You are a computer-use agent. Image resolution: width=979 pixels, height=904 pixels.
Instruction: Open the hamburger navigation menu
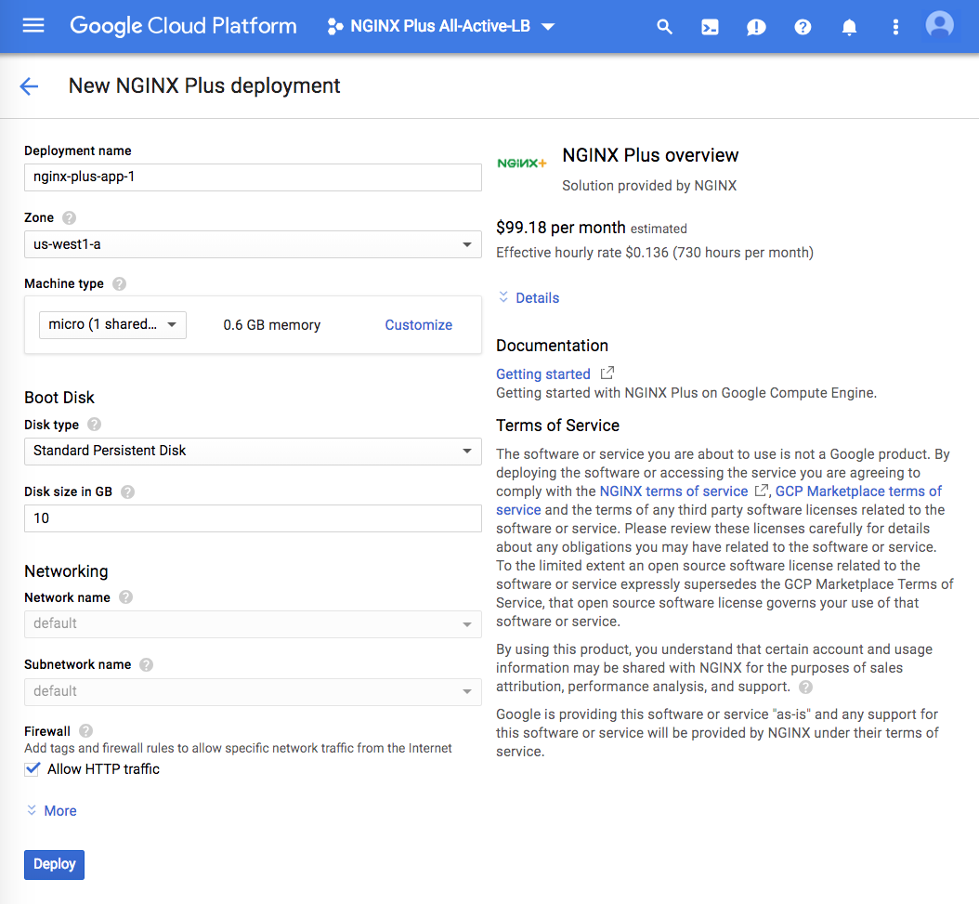(x=33, y=26)
